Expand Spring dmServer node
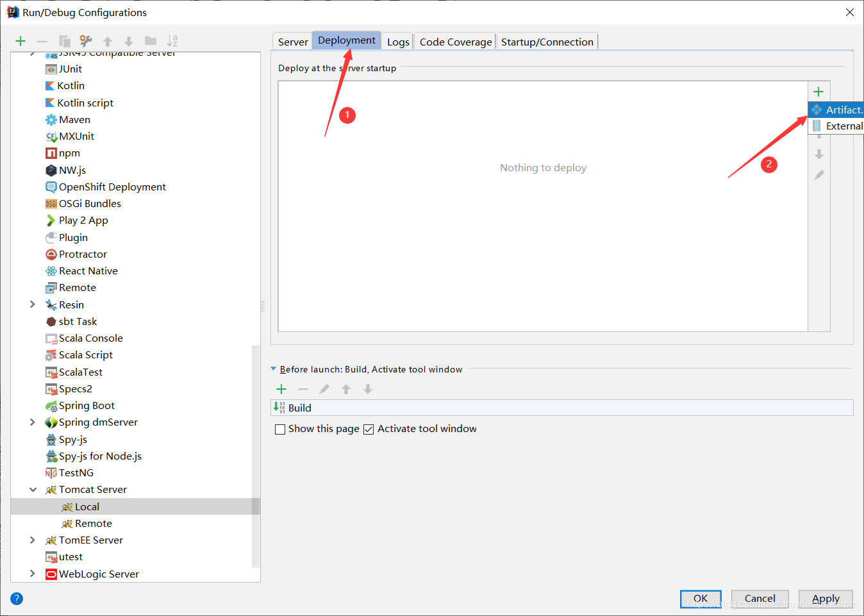The image size is (864, 616). pyautogui.click(x=33, y=422)
